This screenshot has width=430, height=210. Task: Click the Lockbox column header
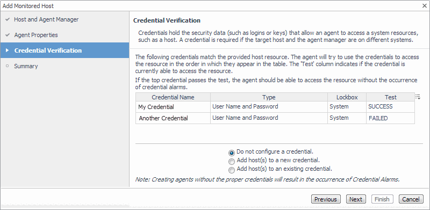pos(347,97)
